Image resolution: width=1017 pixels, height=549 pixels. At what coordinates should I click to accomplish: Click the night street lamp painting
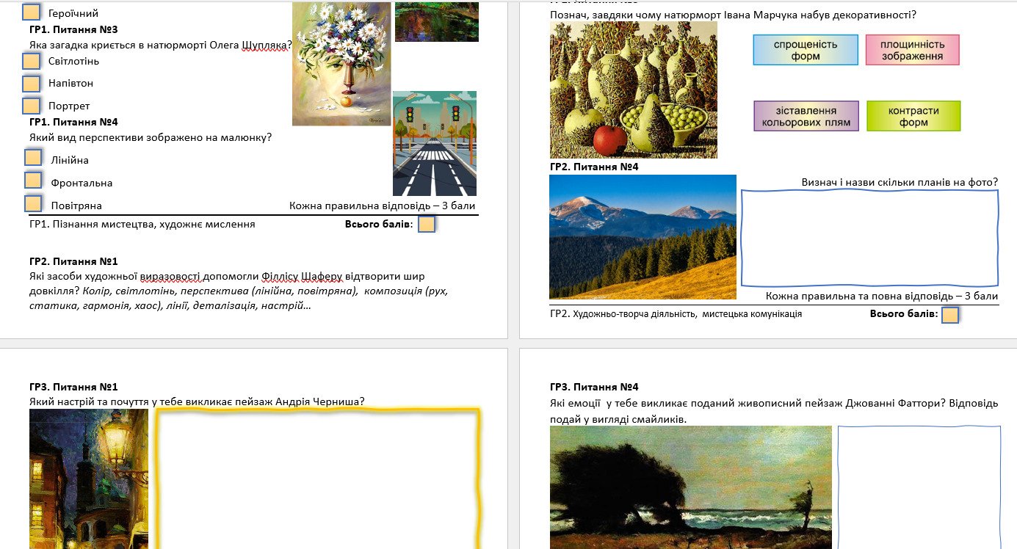click(x=89, y=479)
